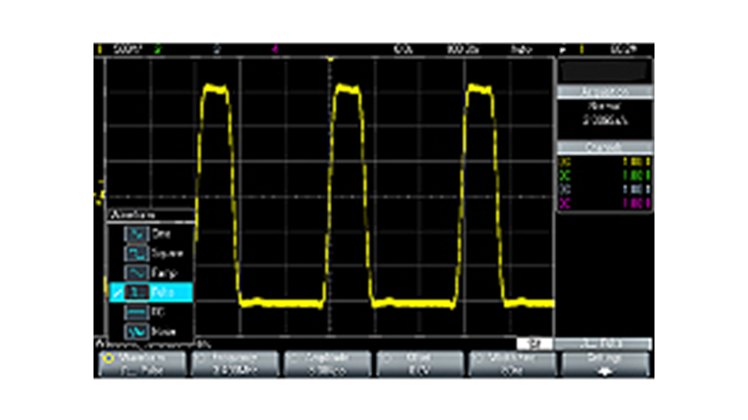
Task: Click the Channels panel header
Action: coord(603,147)
